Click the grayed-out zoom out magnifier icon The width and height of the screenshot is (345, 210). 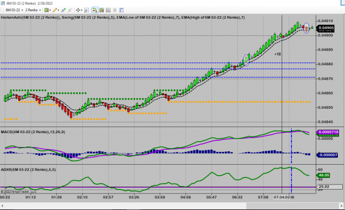tap(70, 10)
